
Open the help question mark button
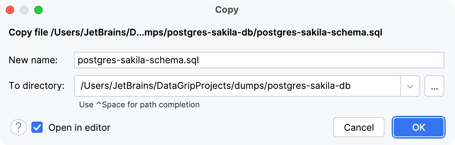19,127
